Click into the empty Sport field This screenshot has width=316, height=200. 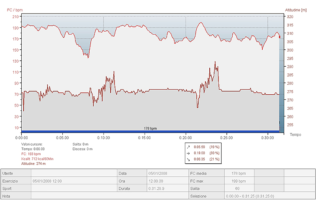click(x=74, y=188)
